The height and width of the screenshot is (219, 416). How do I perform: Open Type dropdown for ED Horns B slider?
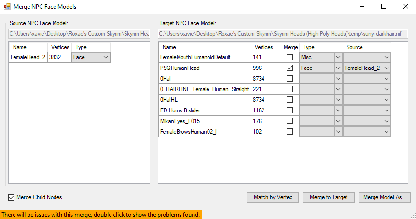point(321,110)
